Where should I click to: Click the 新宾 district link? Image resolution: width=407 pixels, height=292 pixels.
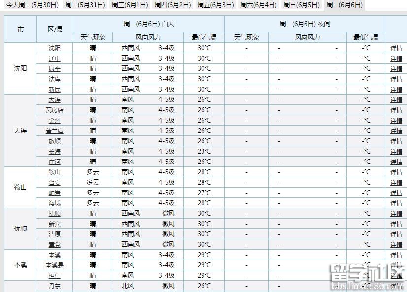(x=55, y=224)
